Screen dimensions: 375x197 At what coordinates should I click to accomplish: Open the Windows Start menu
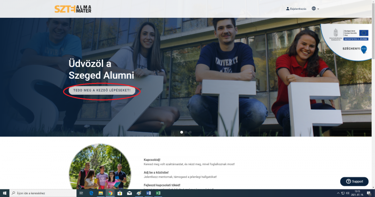pos(5,193)
